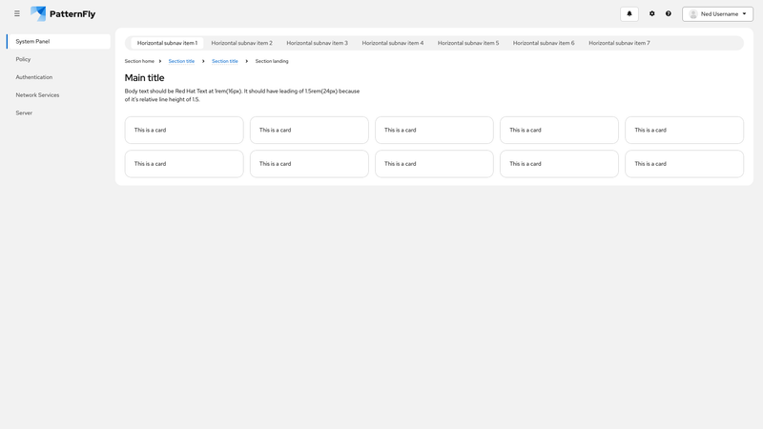Open Network Services sidebar item
Image resolution: width=763 pixels, height=429 pixels.
(37, 95)
